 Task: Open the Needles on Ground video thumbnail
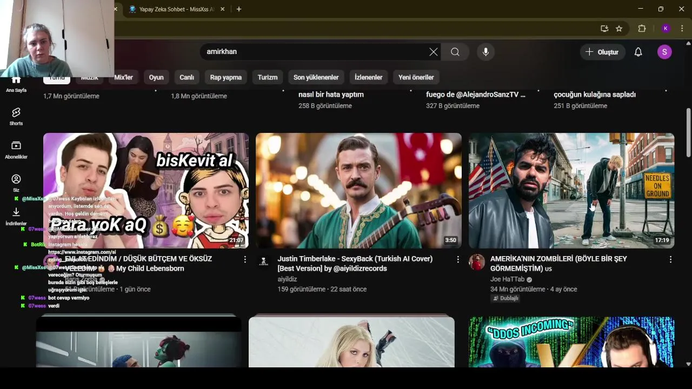(571, 191)
